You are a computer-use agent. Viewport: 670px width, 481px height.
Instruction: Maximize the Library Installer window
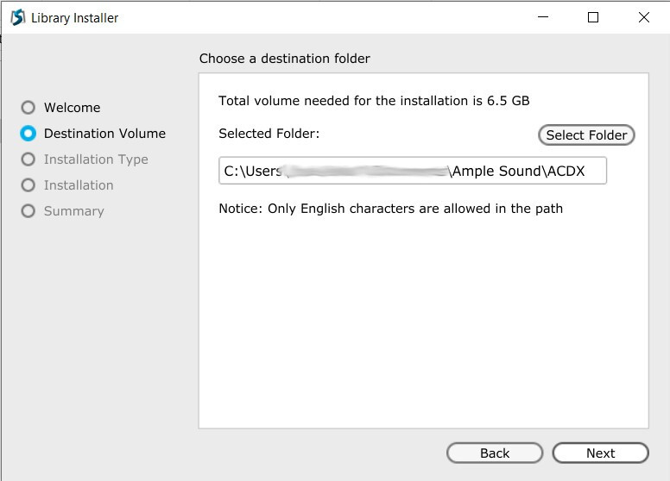pyautogui.click(x=593, y=17)
